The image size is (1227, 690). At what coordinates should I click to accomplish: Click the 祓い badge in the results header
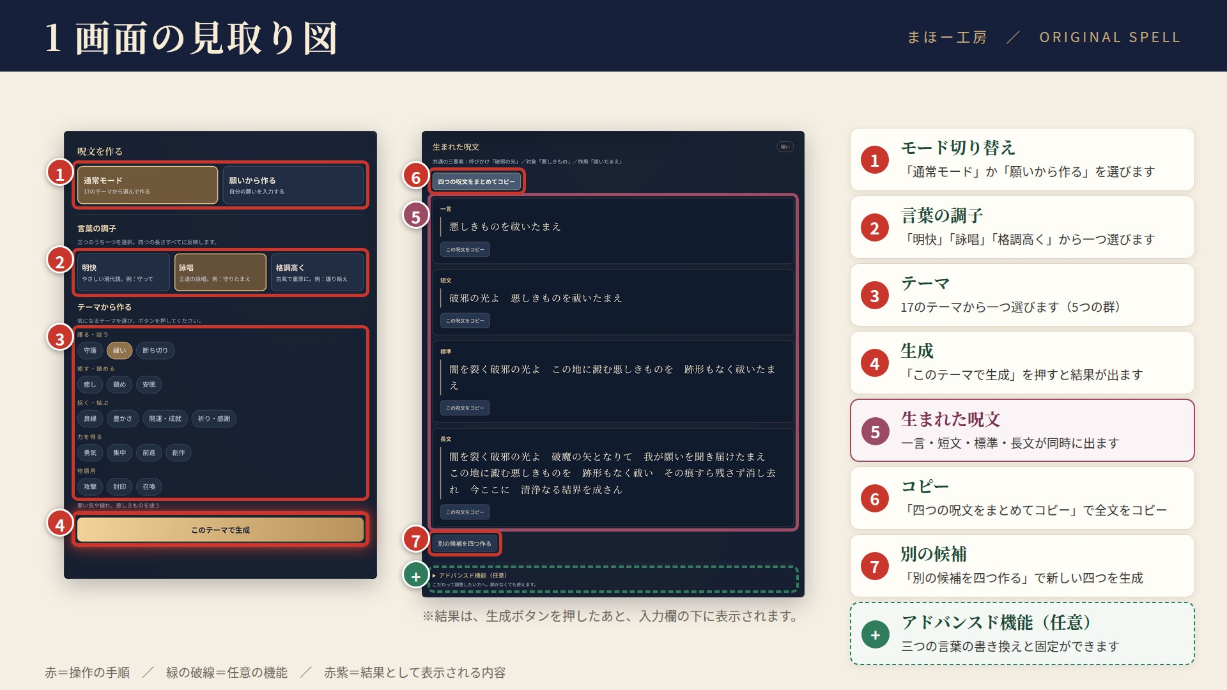click(x=785, y=147)
